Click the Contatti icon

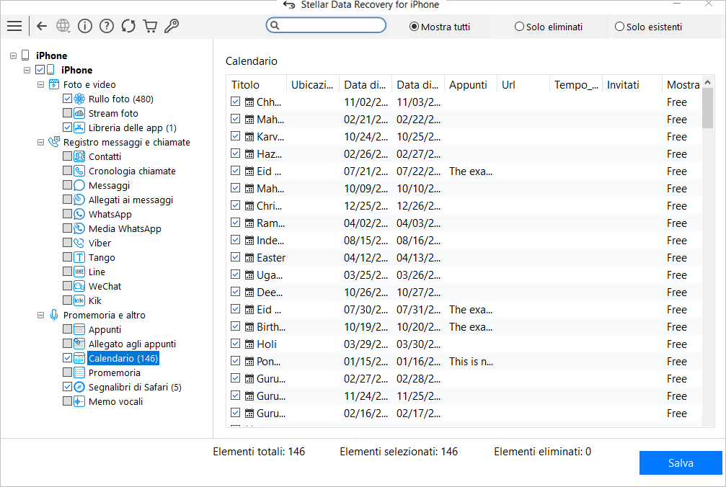pyautogui.click(x=79, y=156)
